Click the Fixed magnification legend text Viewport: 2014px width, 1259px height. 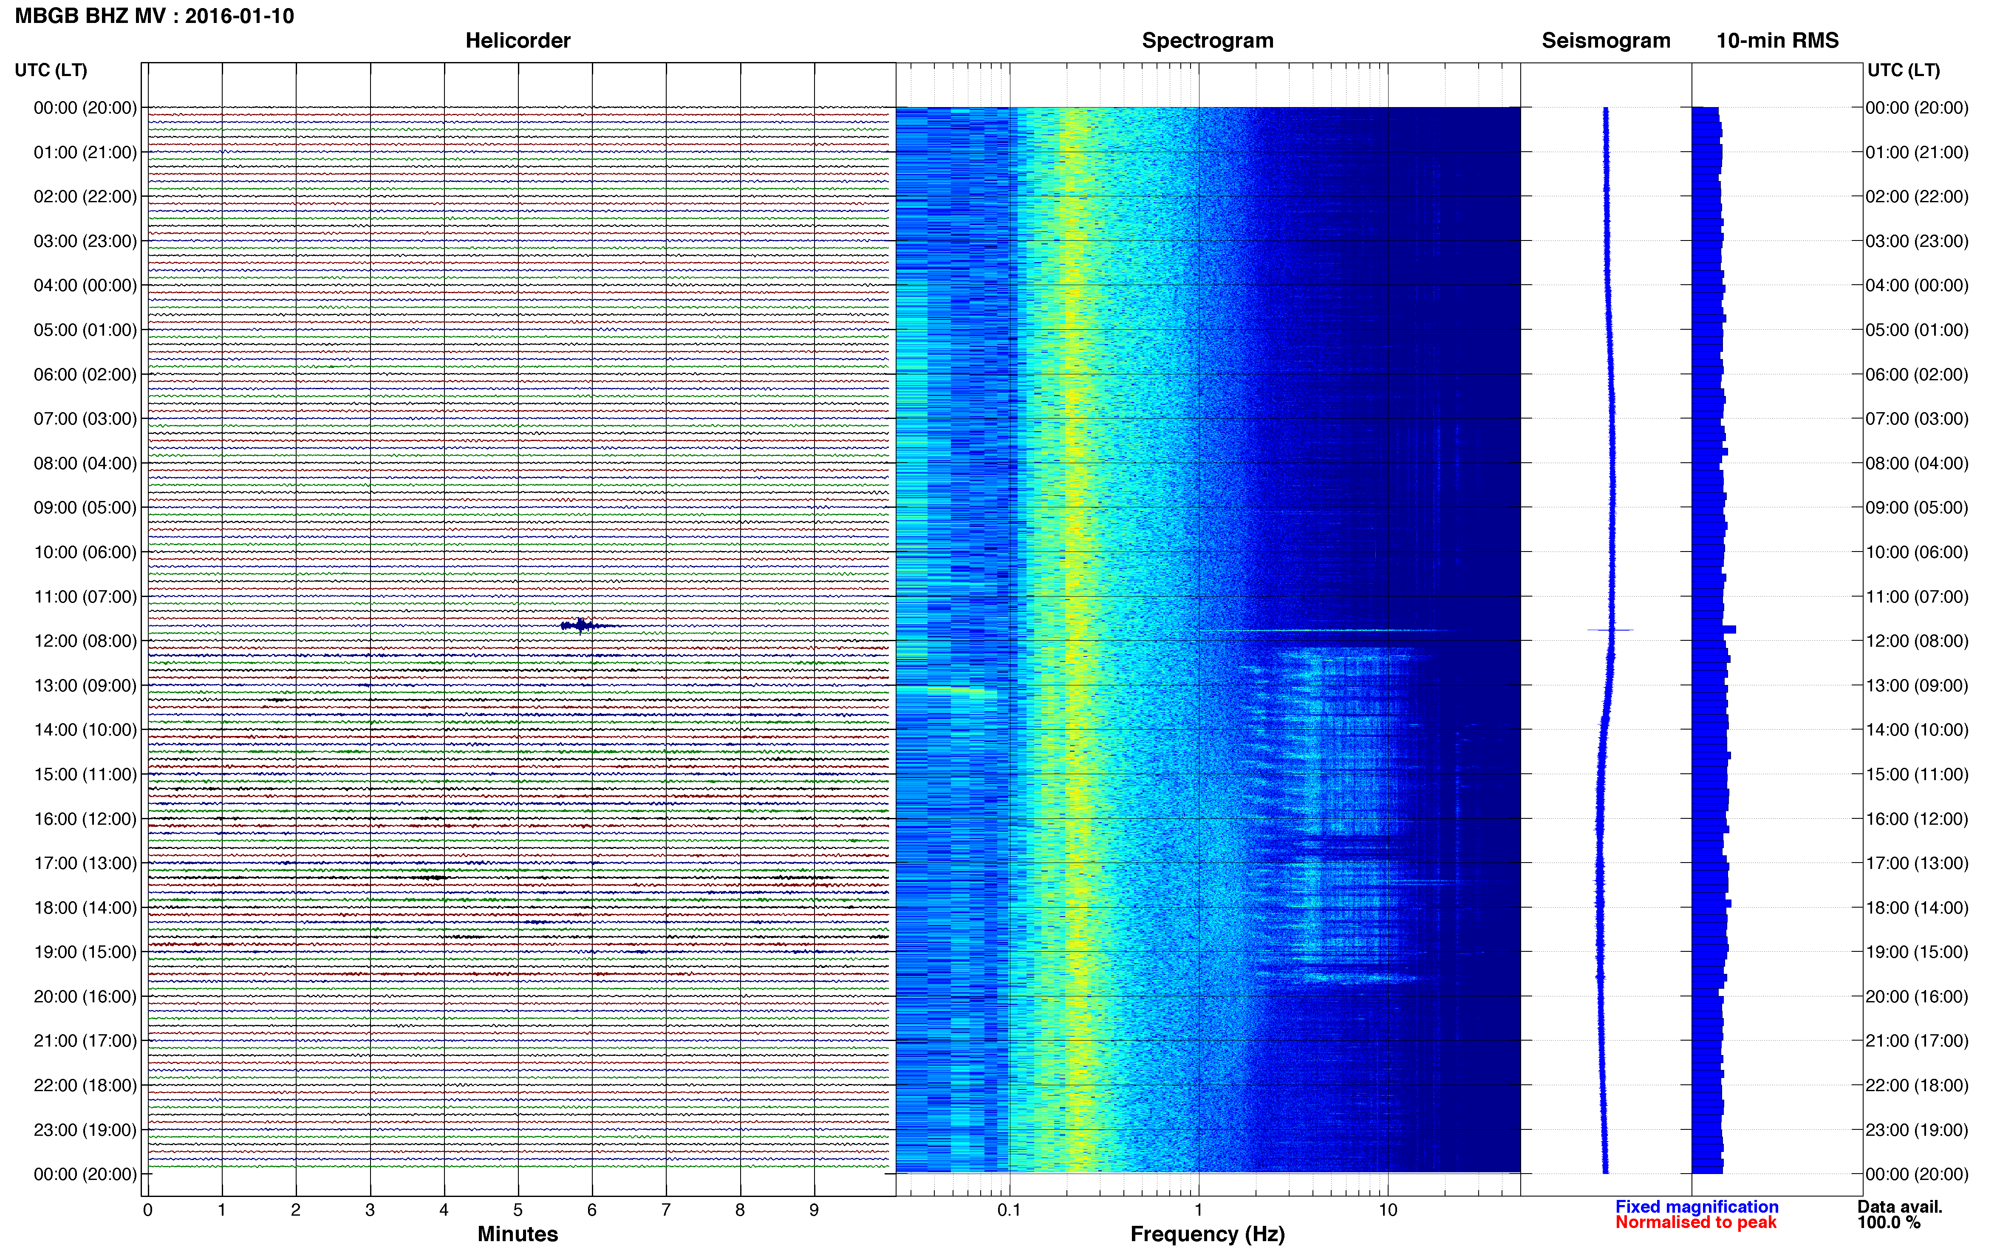[x=1697, y=1207]
